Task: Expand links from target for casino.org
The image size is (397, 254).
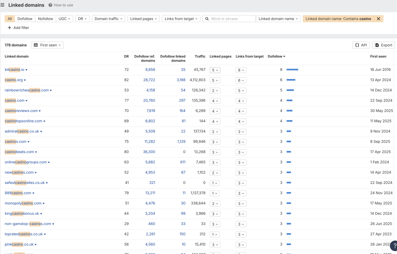Action: (241, 81)
